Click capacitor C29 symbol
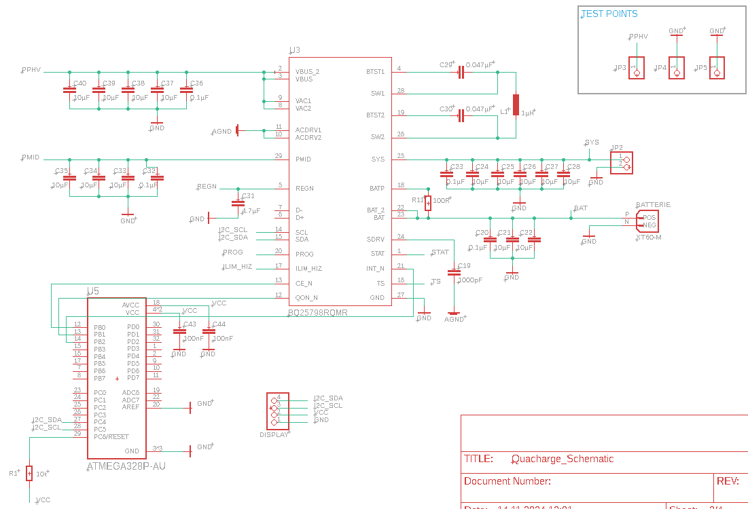Viewport: 748px width, 509px height. (461, 73)
